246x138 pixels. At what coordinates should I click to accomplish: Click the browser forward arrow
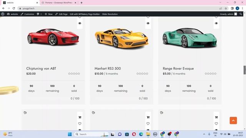pyautogui.click(x=8, y=8)
